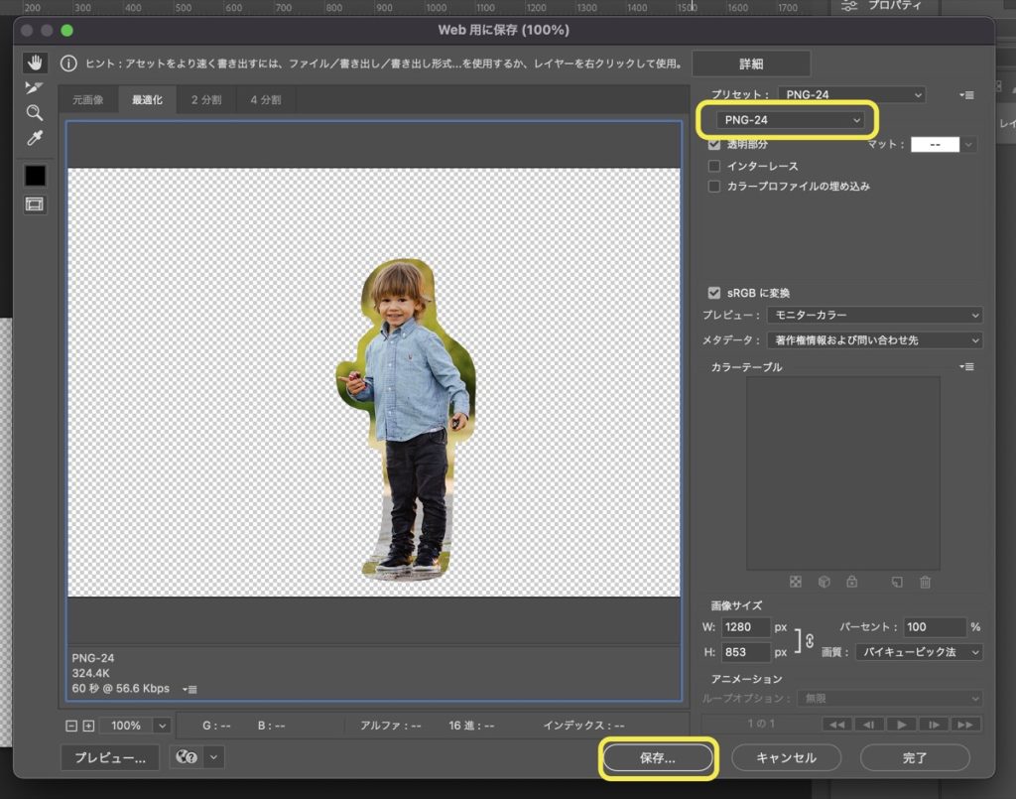Viewport: 1016px width, 799px height.
Task: Enable カラープロファイルの埋め込み checkbox
Action: pyautogui.click(x=714, y=187)
